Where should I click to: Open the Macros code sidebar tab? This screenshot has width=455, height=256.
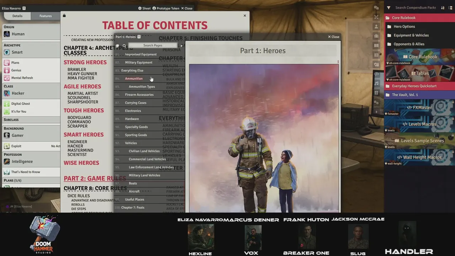click(376, 74)
